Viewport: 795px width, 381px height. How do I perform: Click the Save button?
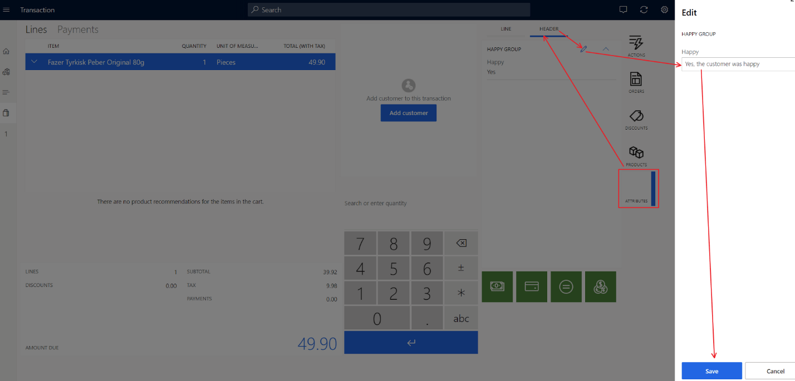(711, 371)
